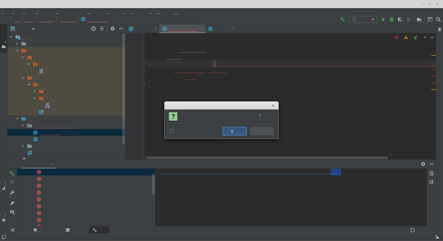
Task: Open the Favorites star on the left sidebar
Action: [4, 220]
